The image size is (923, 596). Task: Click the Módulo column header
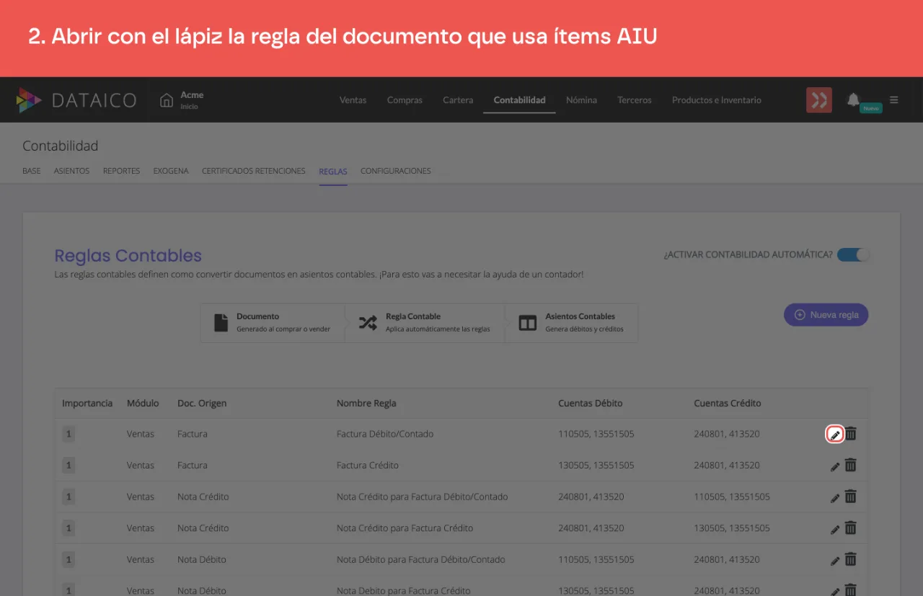click(x=143, y=404)
